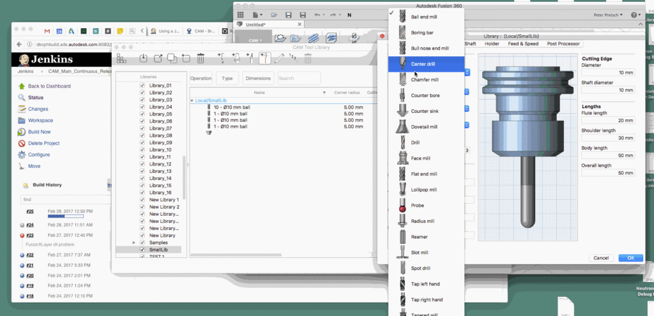Screen dimensions: 654x316
Task: Click the Status magnifier icon in Jenkins
Action: tap(22, 98)
